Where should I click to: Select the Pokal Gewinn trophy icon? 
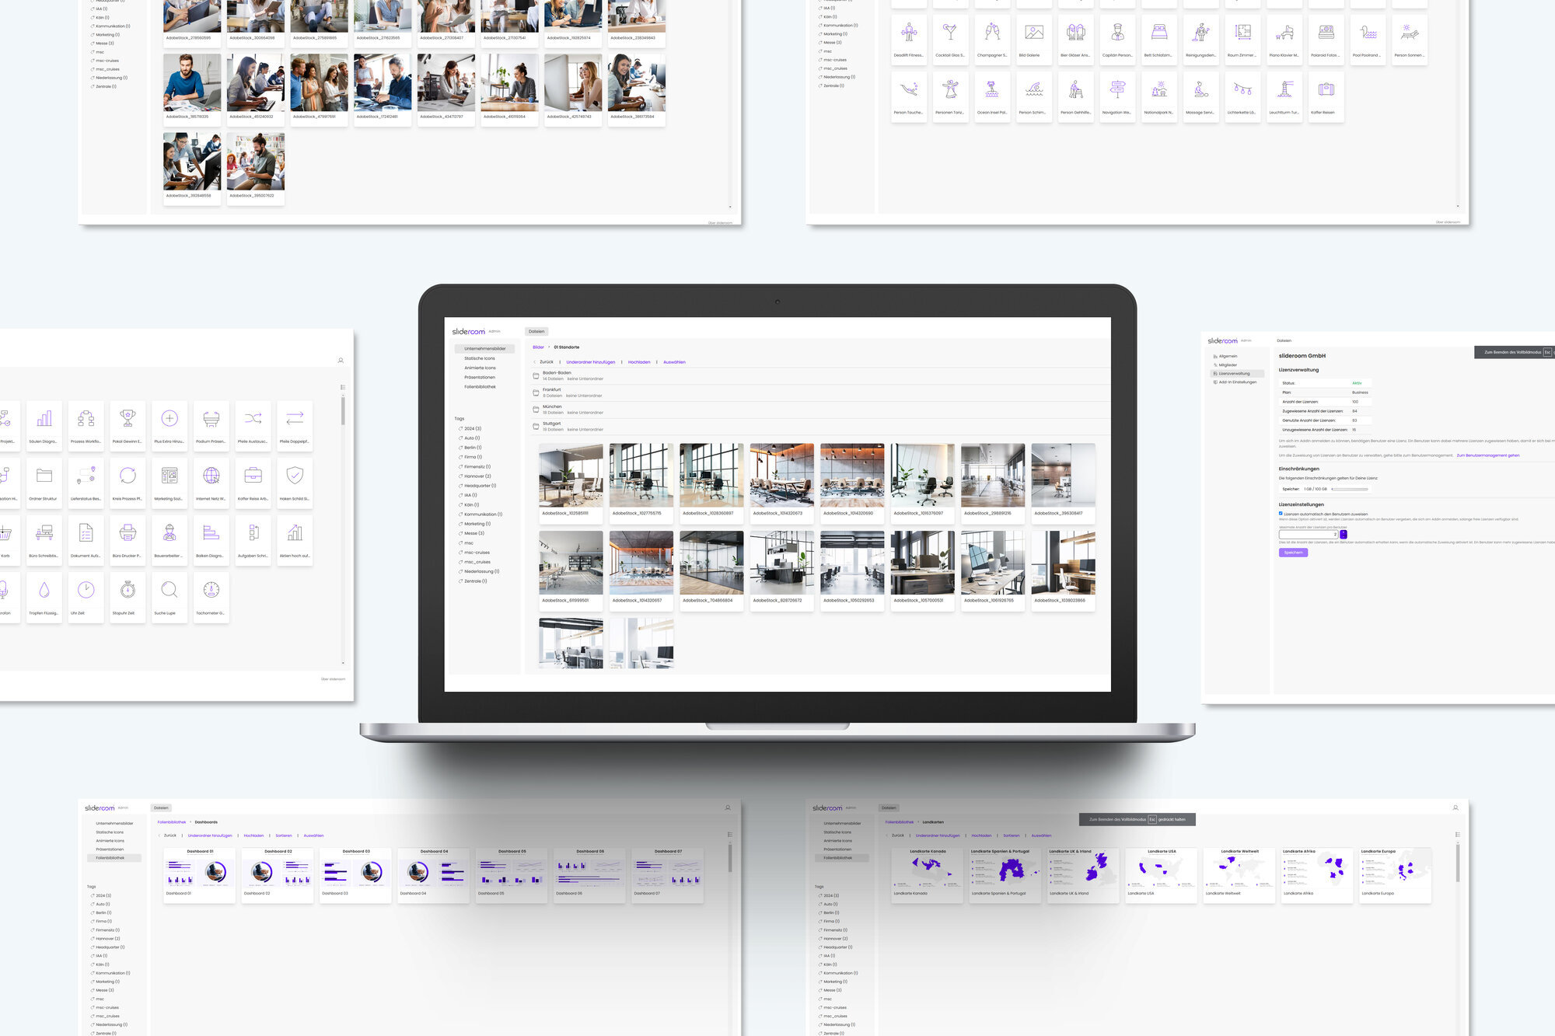click(x=128, y=424)
